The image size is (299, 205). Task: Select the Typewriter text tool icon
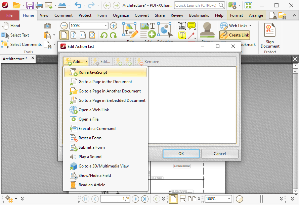tap(182, 35)
